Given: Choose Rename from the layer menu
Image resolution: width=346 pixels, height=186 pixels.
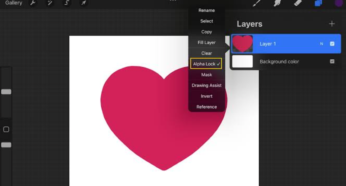Looking at the screenshot, I should pos(206,10).
